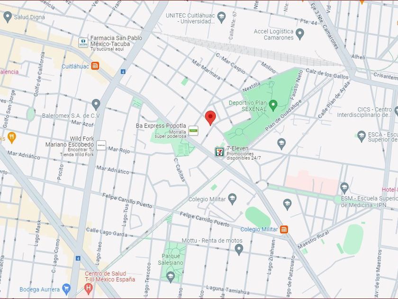
Task: Click the Cuitláhuac metro station icon
Action: click(x=95, y=66)
